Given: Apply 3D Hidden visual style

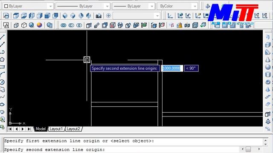Looking at the screenshot, I should pos(24,25).
